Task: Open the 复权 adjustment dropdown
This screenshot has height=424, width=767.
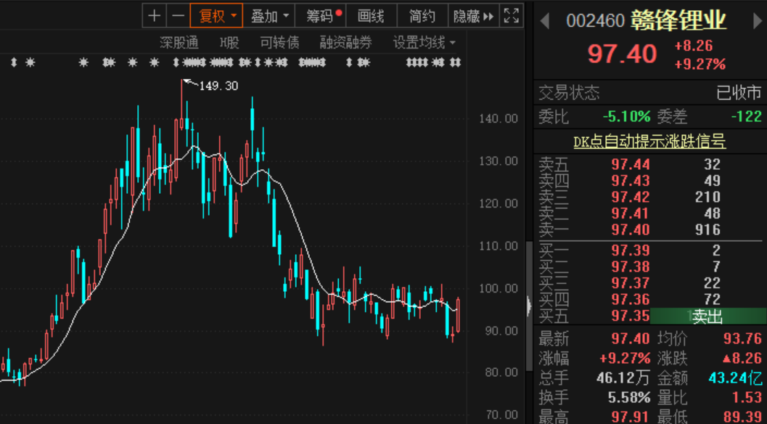Action: 216,16
